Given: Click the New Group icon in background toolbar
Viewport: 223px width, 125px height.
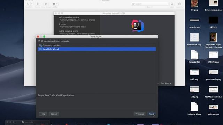Looking at the screenshot, I should pyautogui.click(x=46, y=4).
